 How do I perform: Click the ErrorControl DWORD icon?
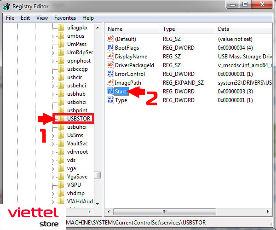click(110, 74)
